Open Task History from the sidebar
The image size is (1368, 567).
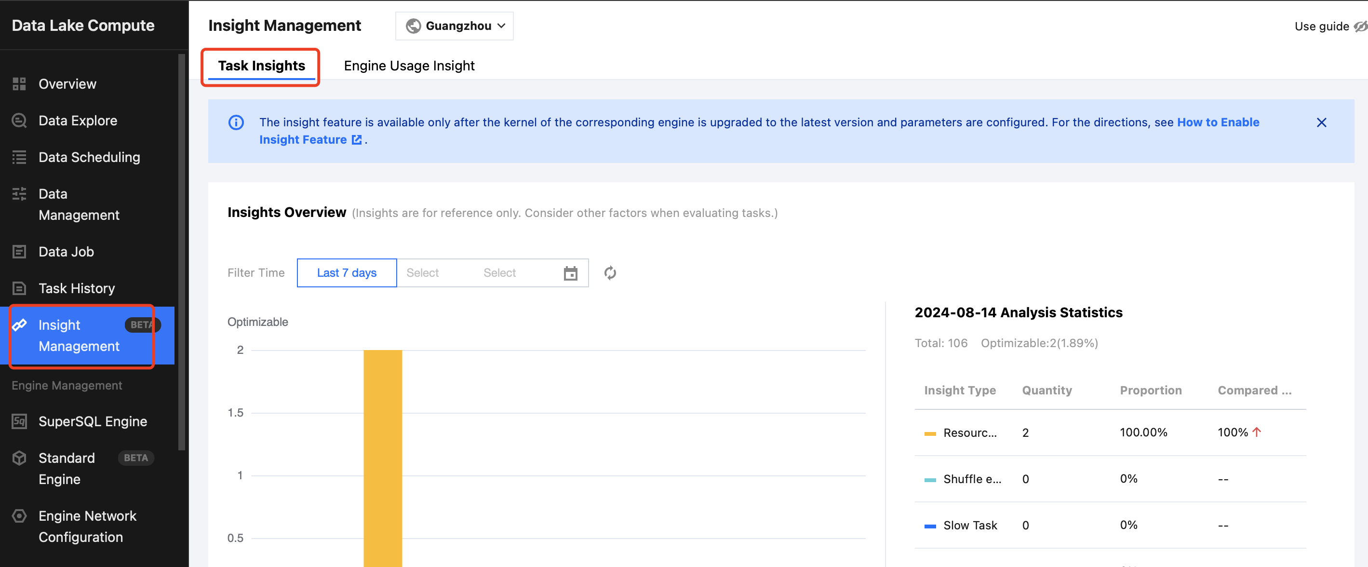[77, 288]
